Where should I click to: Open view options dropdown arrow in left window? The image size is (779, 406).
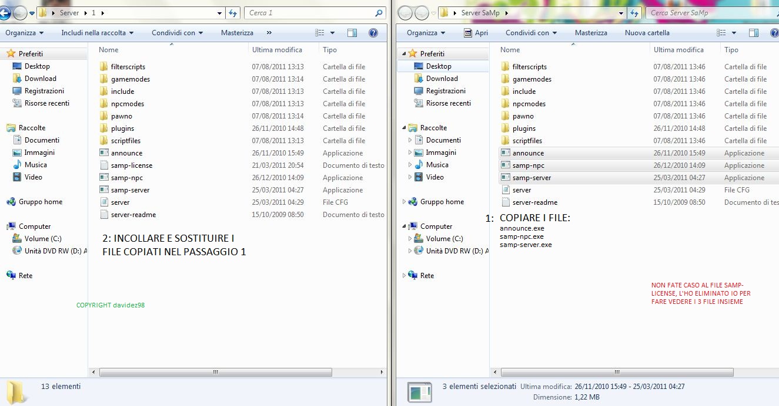(332, 33)
